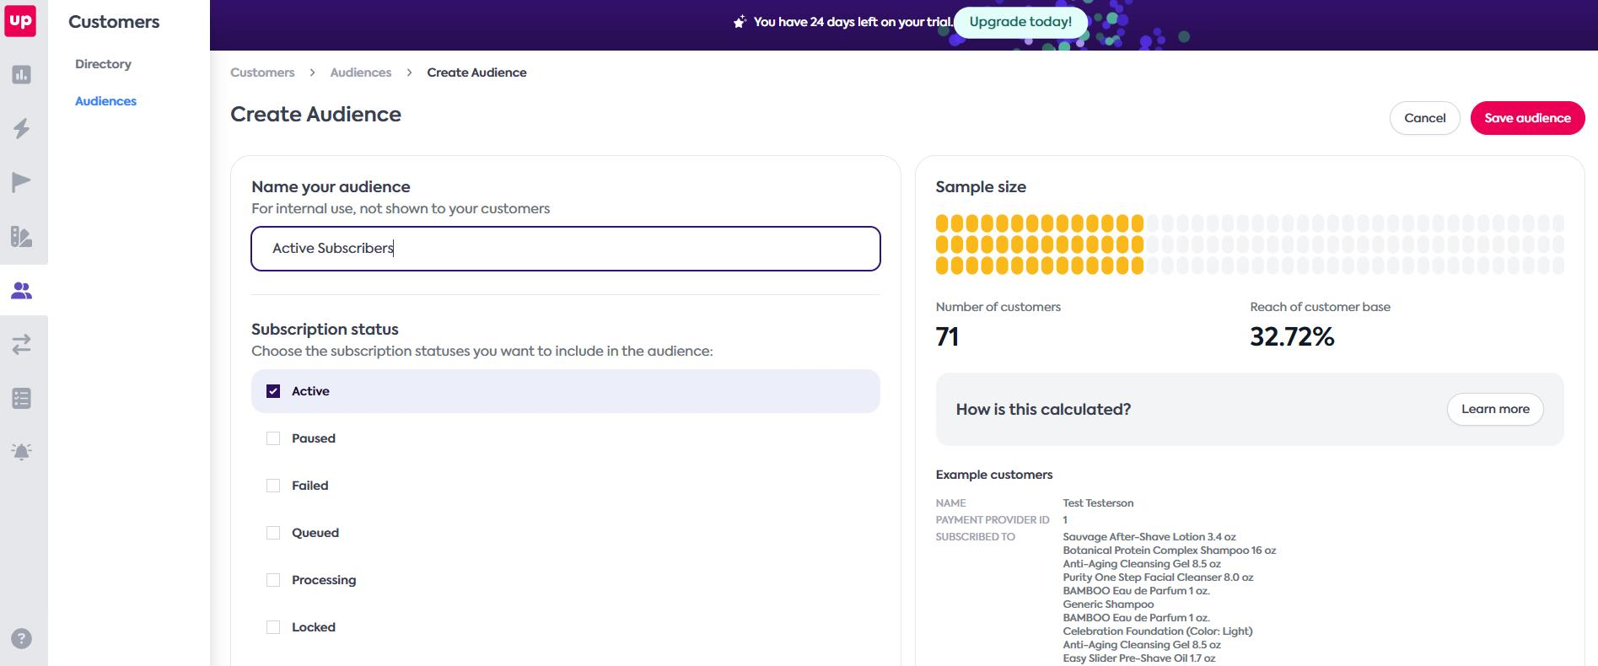This screenshot has width=1598, height=666.
Task: Open the flag sidebar icon
Action: 22,182
